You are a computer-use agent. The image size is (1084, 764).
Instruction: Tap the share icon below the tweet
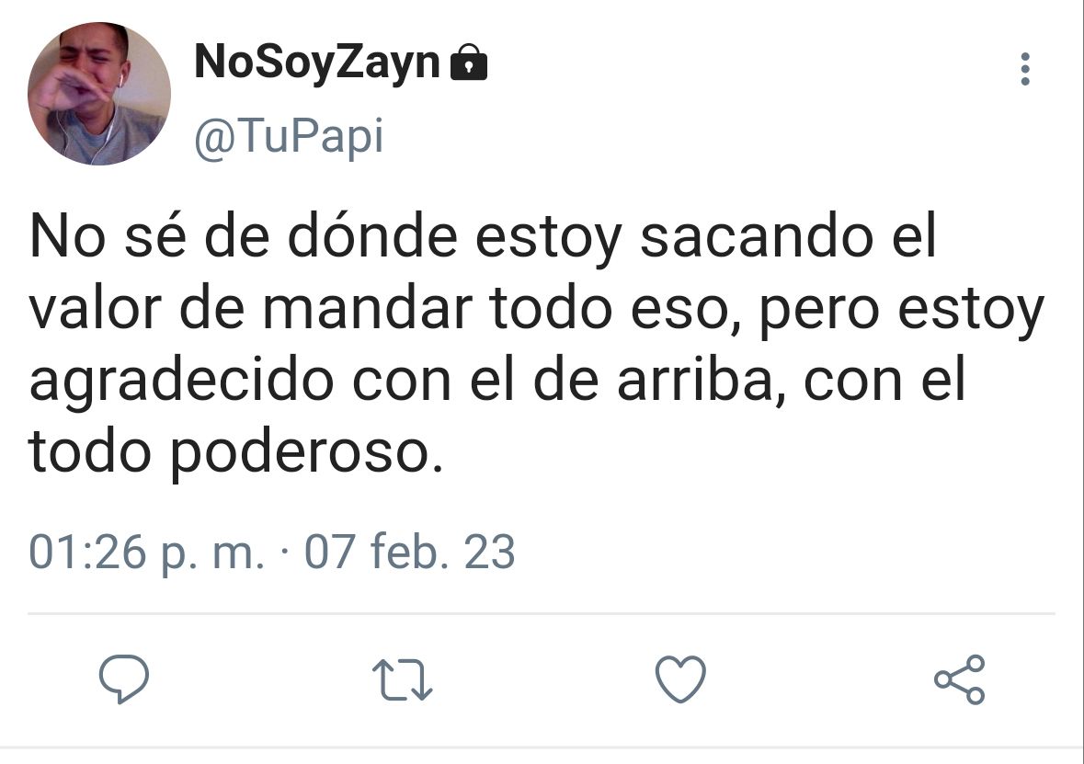[x=960, y=678]
